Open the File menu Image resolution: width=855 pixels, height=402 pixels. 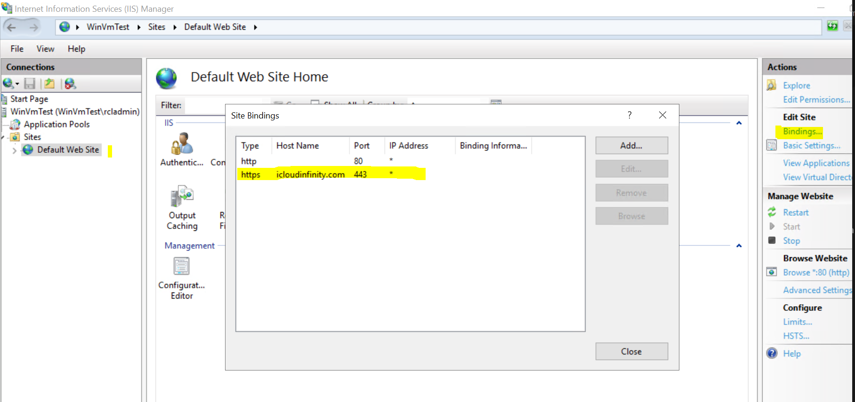click(17, 49)
